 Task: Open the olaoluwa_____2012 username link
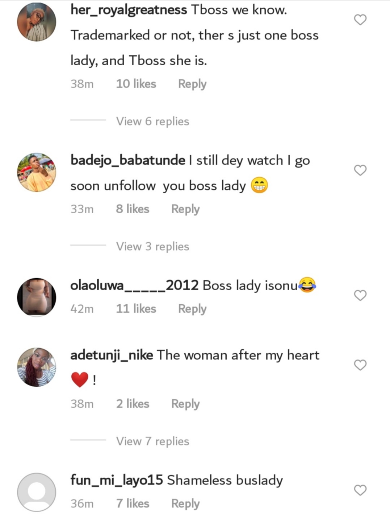134,285
